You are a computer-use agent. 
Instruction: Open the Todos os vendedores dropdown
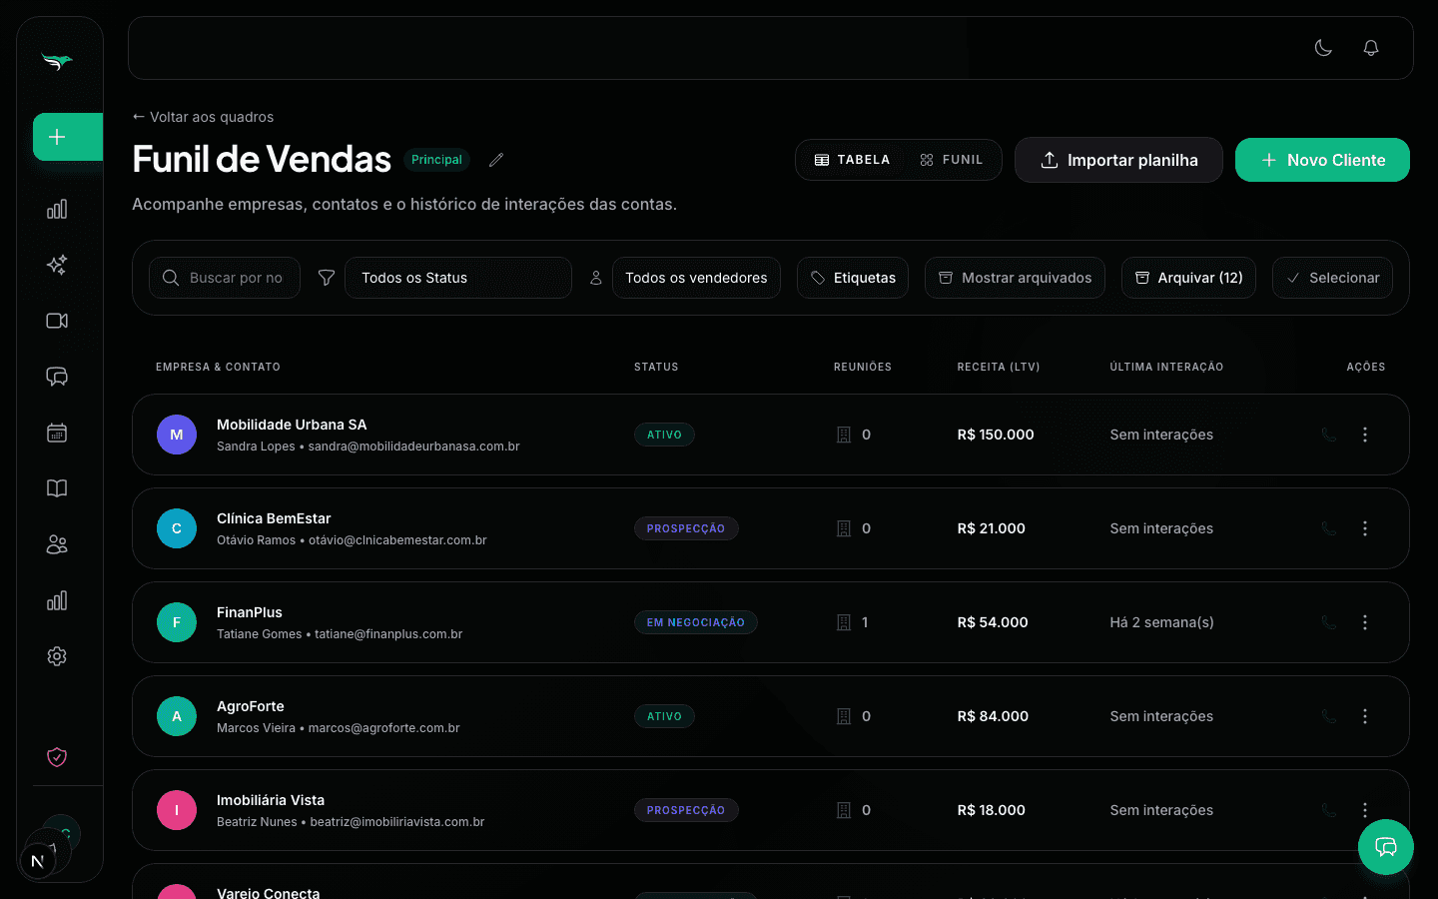coord(696,278)
